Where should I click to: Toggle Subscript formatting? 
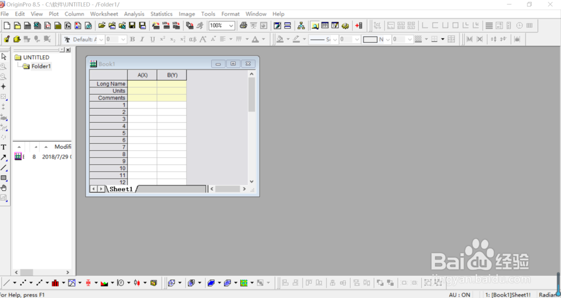click(x=173, y=39)
